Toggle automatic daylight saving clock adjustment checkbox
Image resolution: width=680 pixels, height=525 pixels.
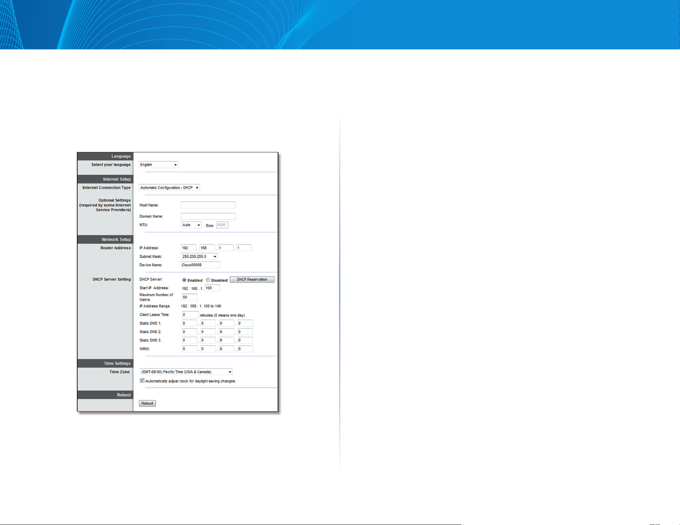[142, 381]
